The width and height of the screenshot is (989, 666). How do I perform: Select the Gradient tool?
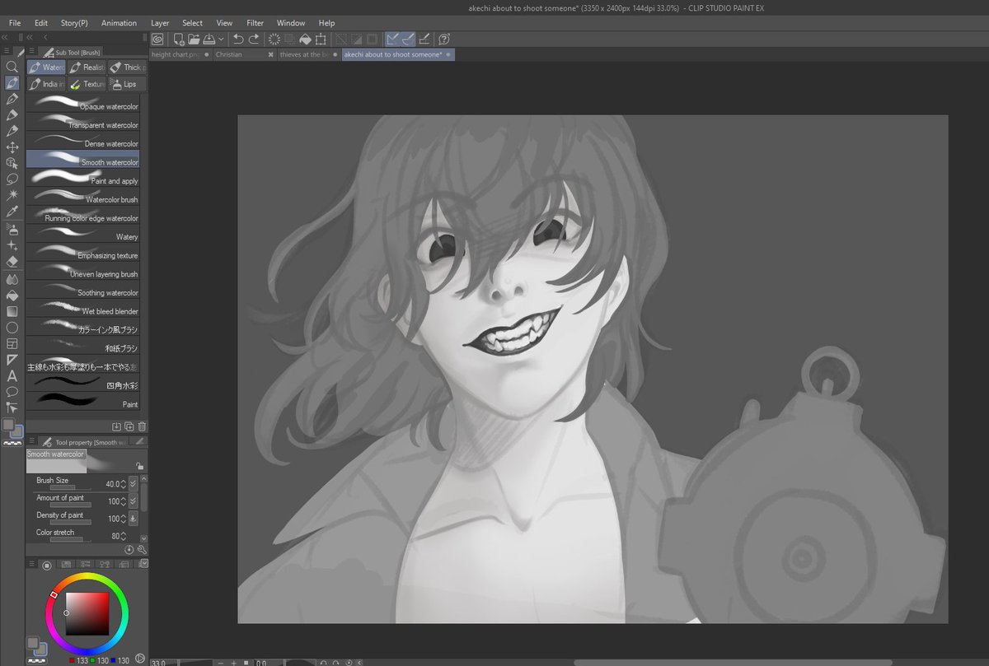tap(12, 311)
